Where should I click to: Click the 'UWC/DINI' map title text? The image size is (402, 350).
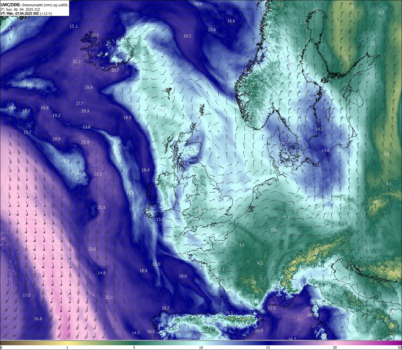pyautogui.click(x=11, y=5)
